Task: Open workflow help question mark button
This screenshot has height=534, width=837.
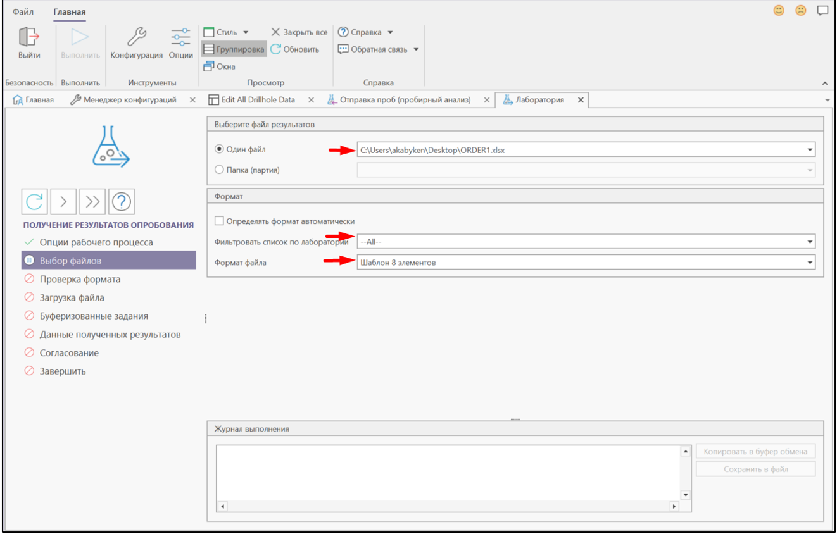Action: click(x=122, y=202)
